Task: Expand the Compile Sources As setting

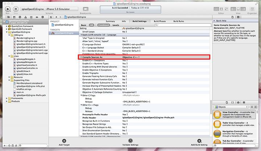Action: point(81,57)
